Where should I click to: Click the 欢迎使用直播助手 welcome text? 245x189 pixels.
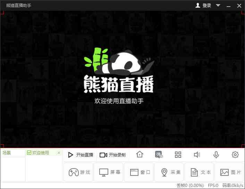click(119, 101)
